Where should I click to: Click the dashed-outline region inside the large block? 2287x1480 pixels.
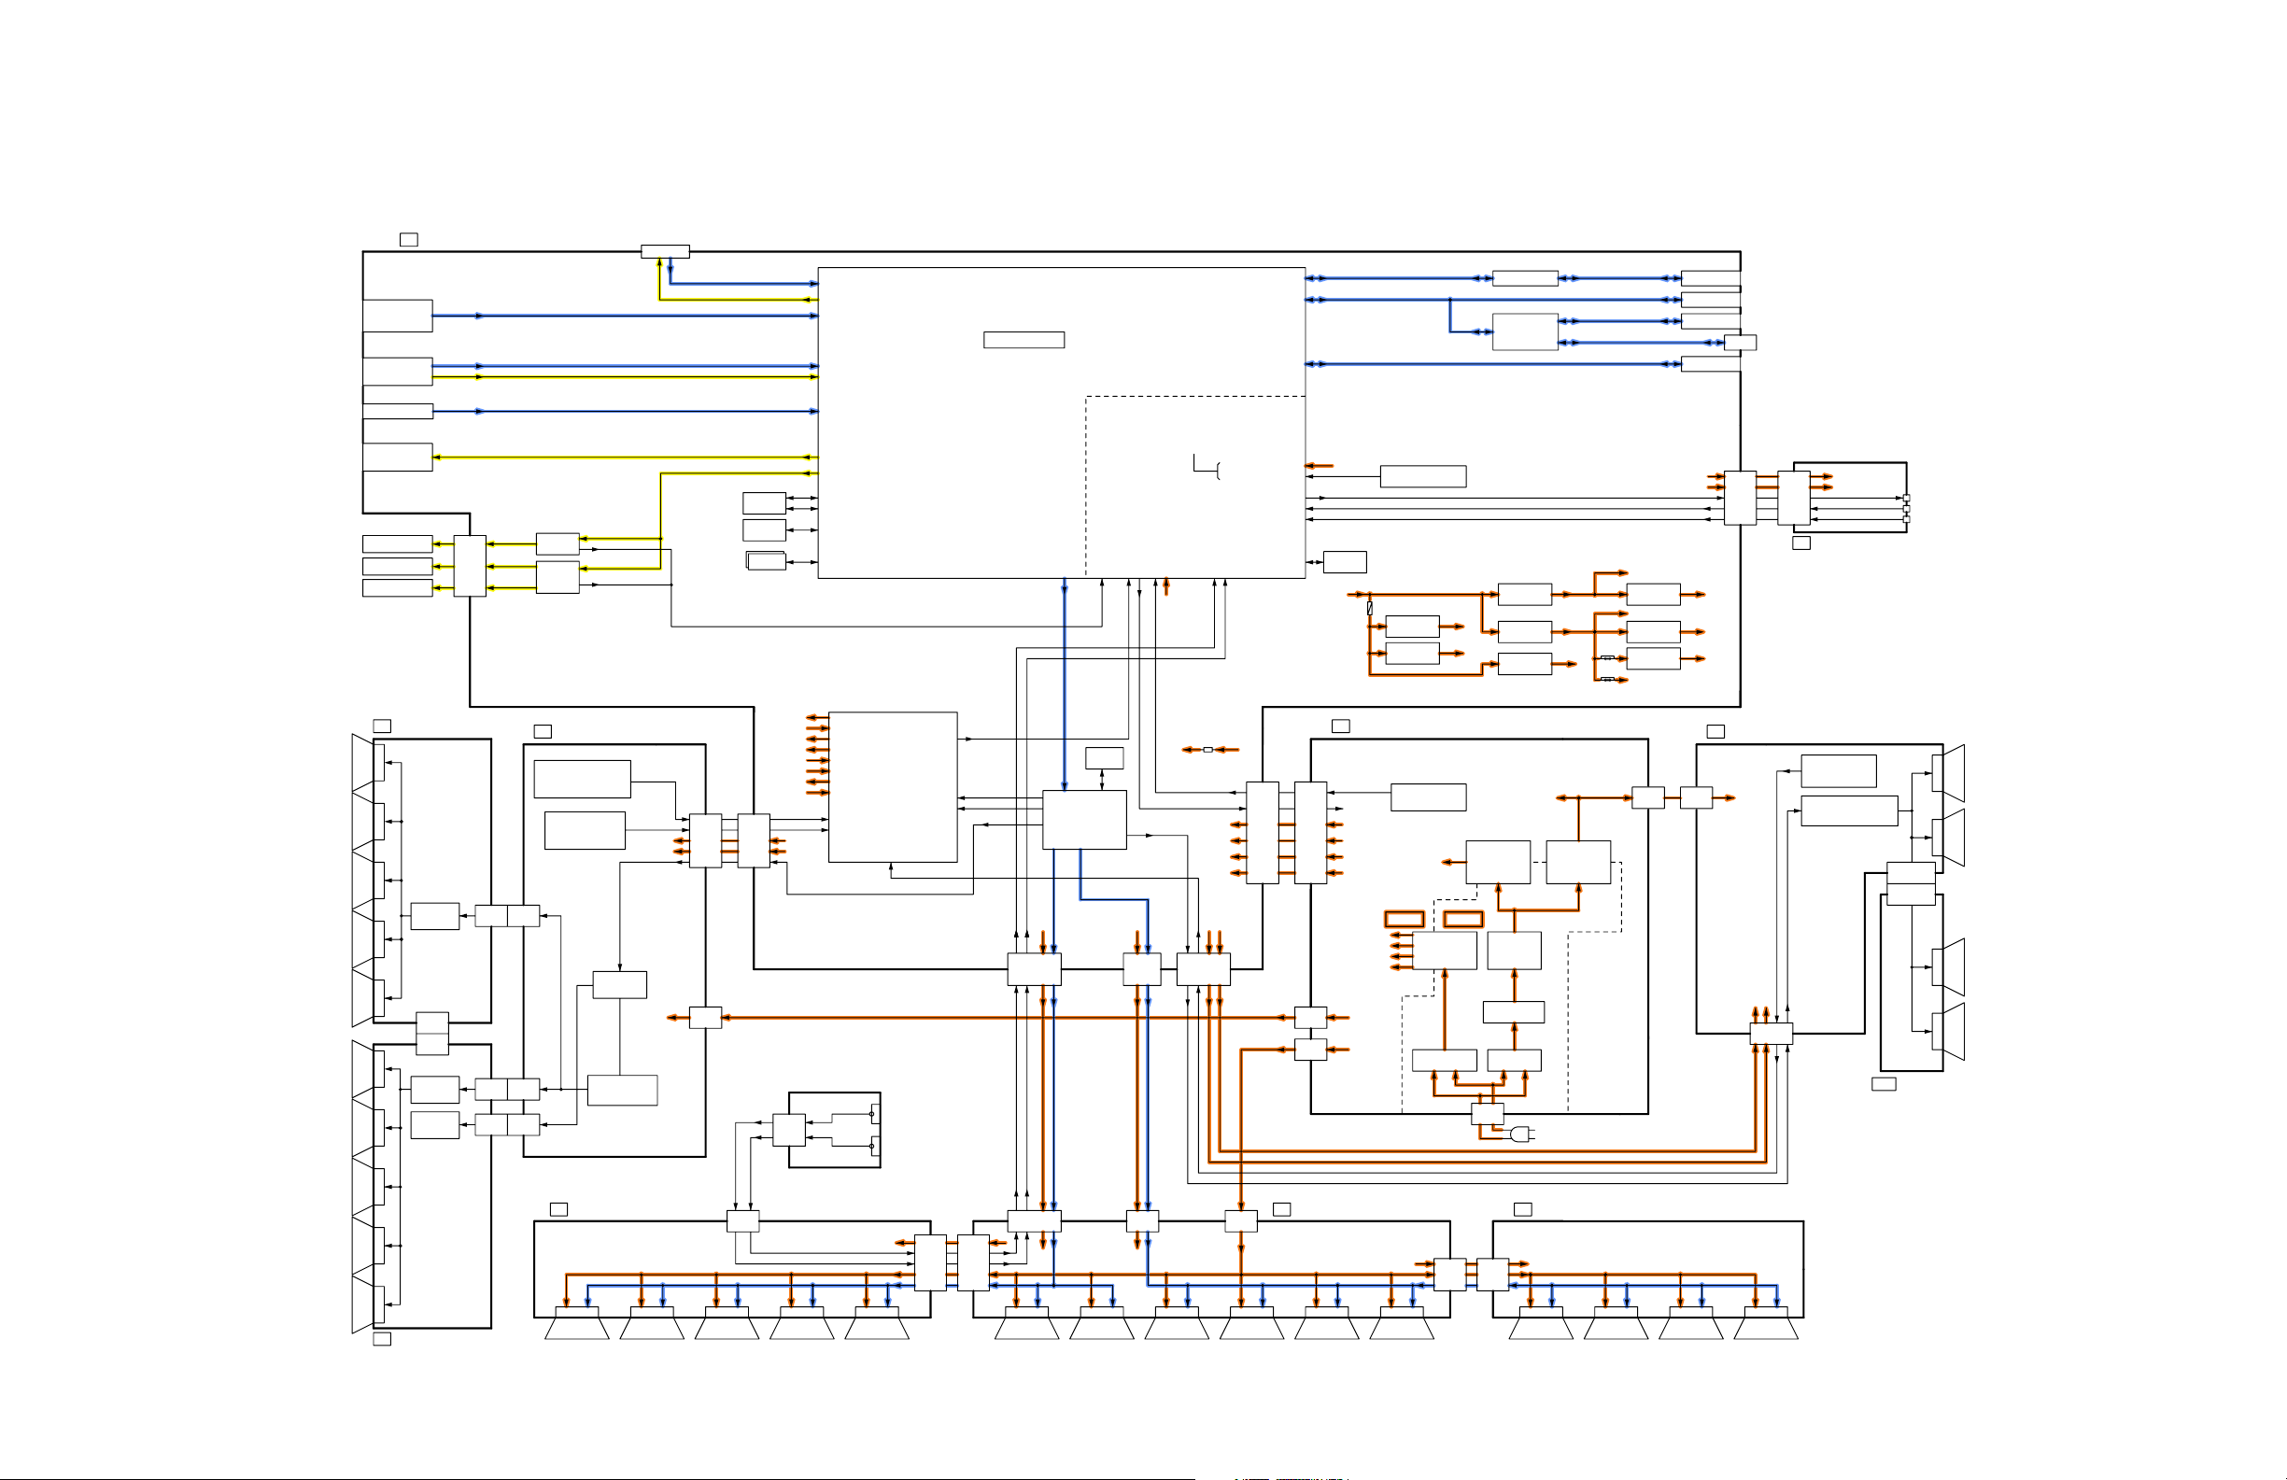point(1195,486)
